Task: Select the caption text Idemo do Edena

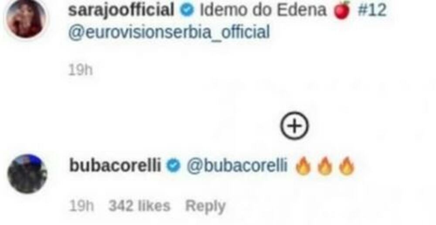Action: [263, 10]
